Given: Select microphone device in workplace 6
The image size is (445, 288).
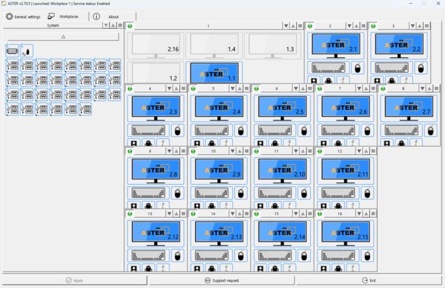Looking at the screenshot, I should [275, 143].
